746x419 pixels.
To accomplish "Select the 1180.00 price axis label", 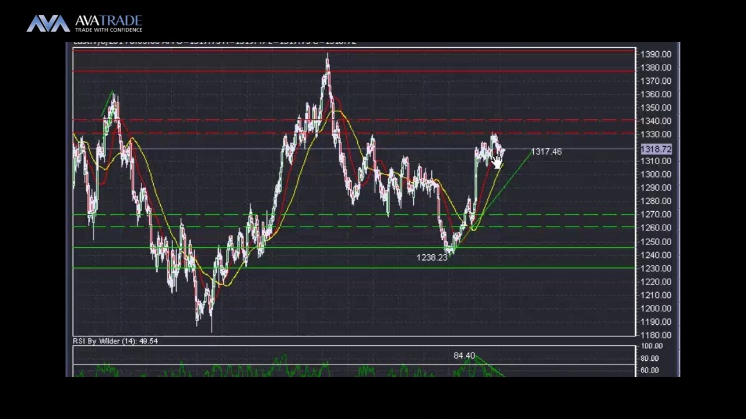I will [656, 335].
